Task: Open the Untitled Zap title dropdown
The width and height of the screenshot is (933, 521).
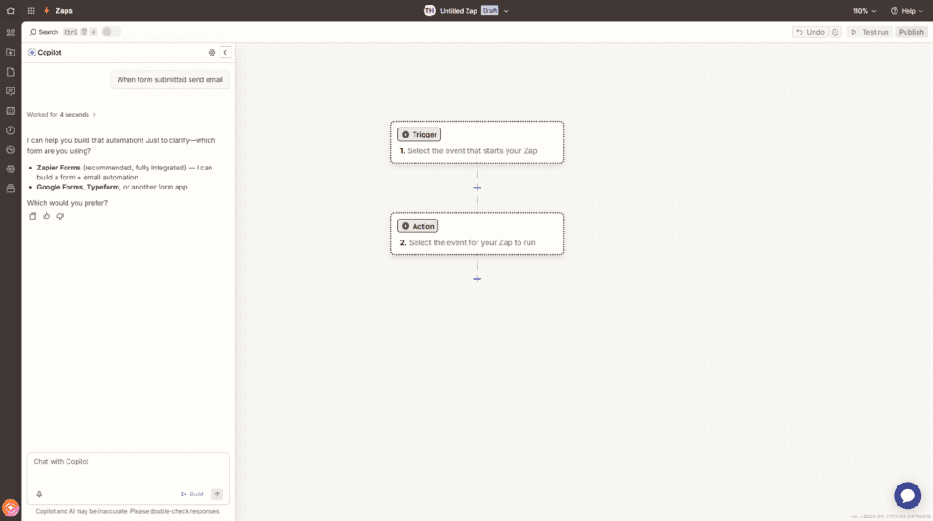Action: pyautogui.click(x=506, y=11)
